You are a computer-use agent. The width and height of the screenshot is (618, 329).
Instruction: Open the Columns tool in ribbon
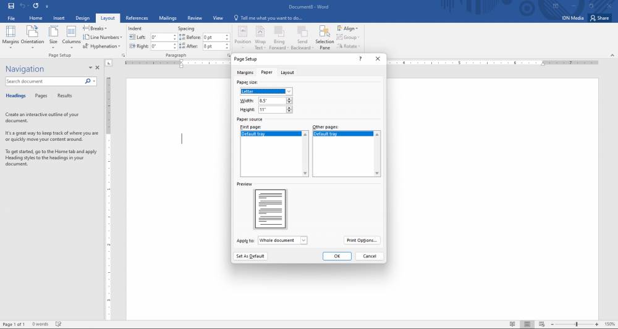coord(71,36)
